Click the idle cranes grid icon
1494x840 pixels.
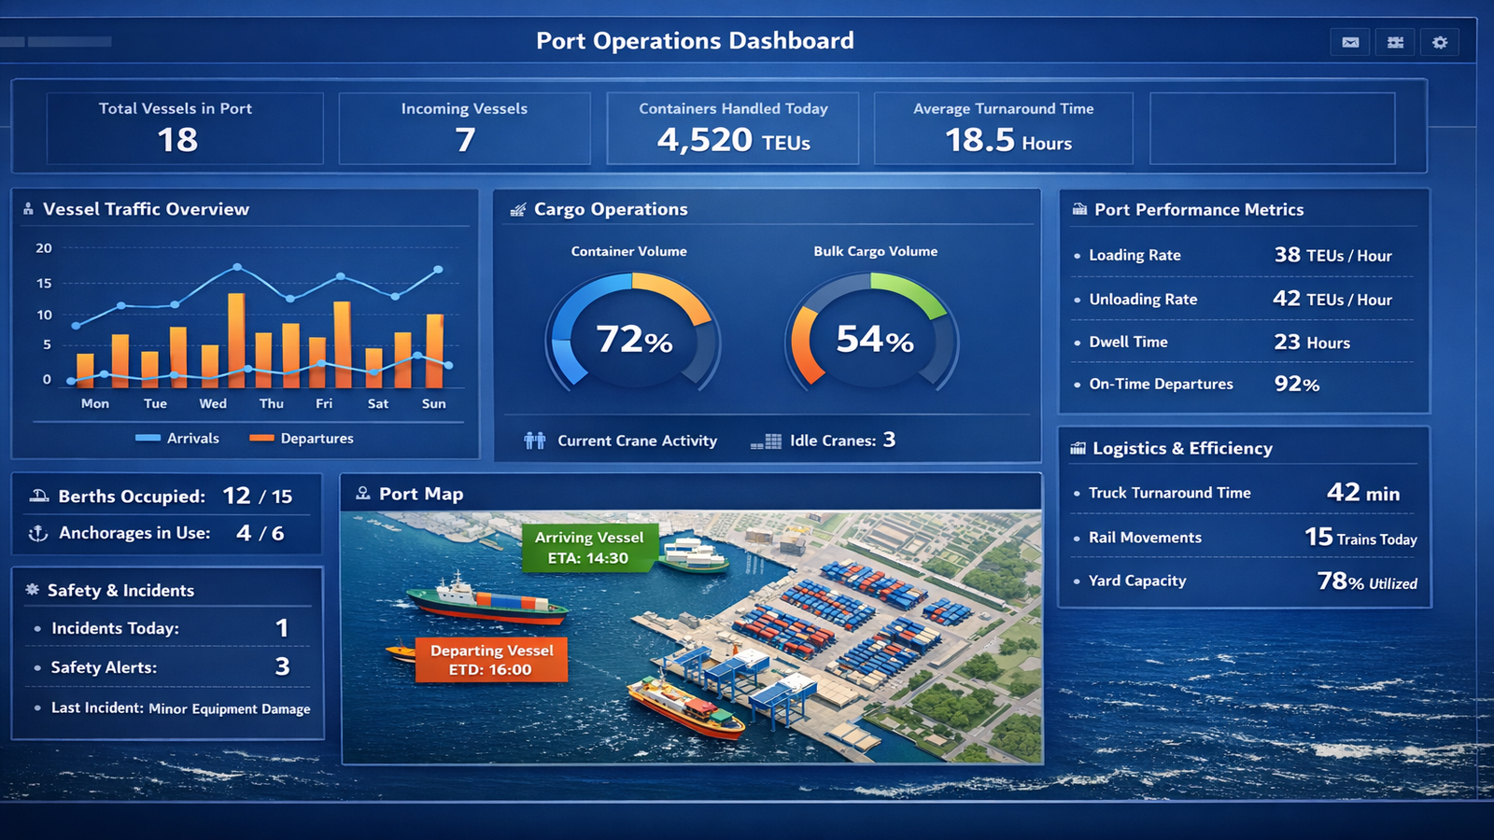coord(767,440)
